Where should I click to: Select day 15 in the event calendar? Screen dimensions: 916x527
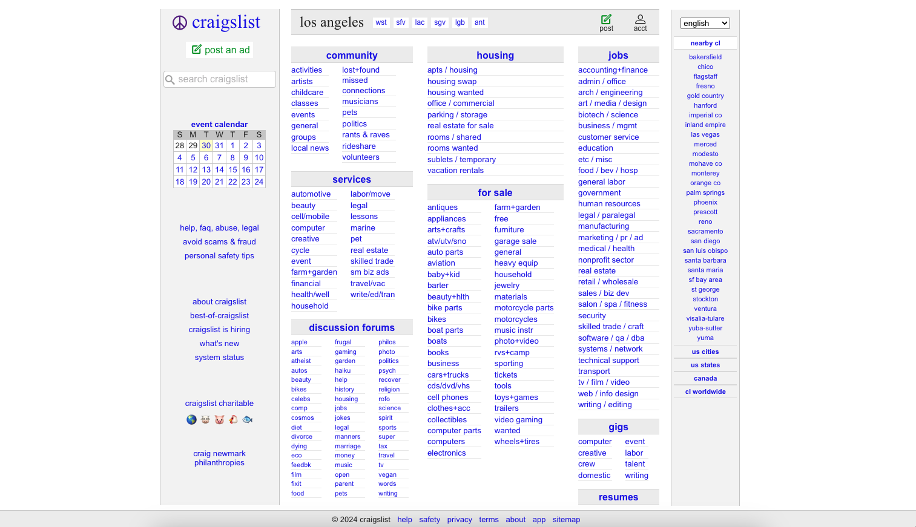pyautogui.click(x=232, y=170)
